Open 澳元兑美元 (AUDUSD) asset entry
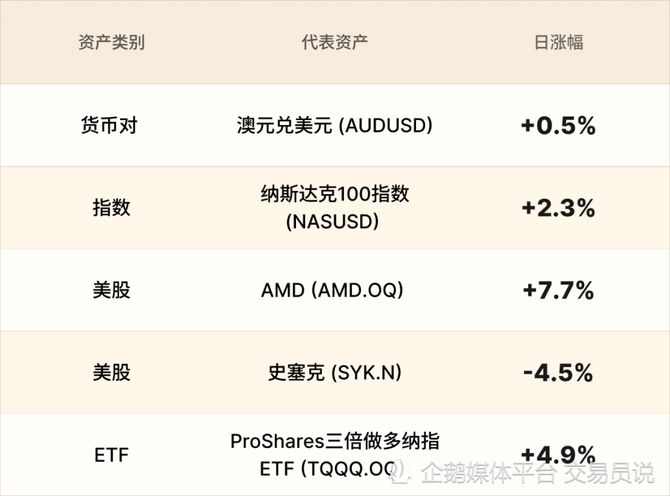Image resolution: width=670 pixels, height=496 pixels. click(x=334, y=125)
